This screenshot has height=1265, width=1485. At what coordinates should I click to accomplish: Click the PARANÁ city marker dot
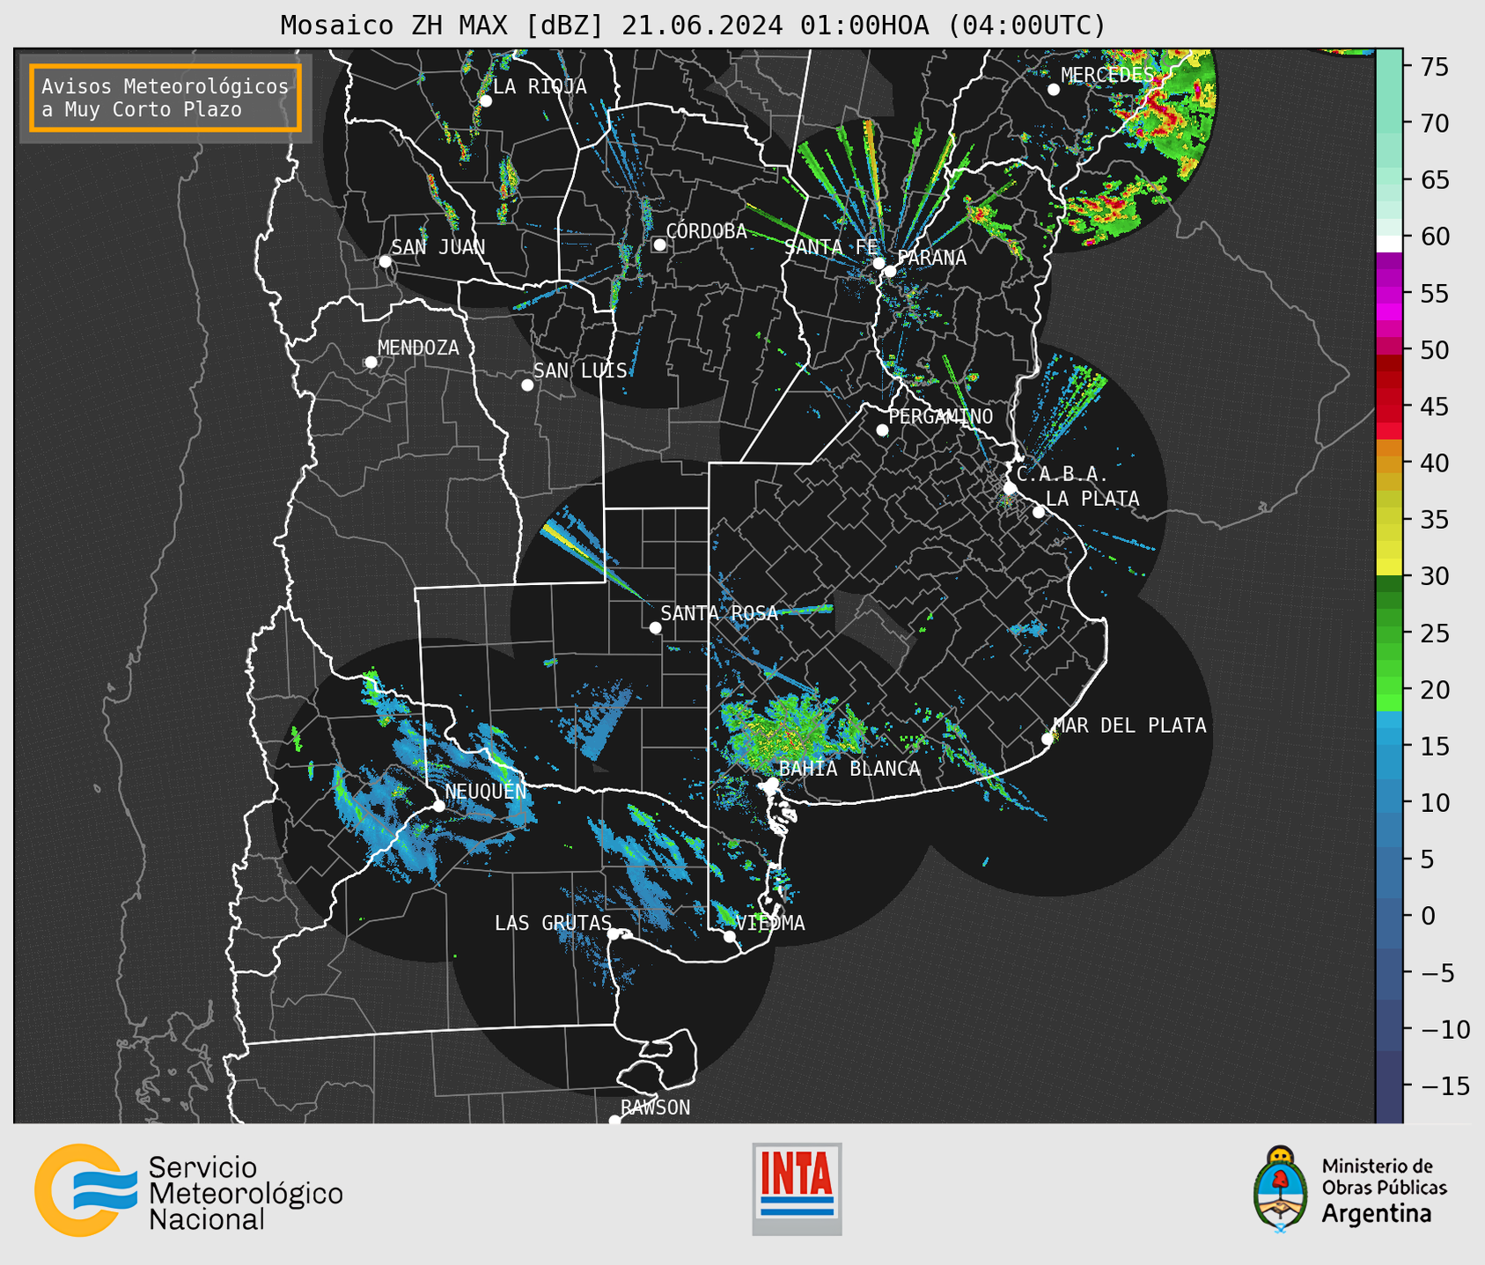pyautogui.click(x=890, y=271)
